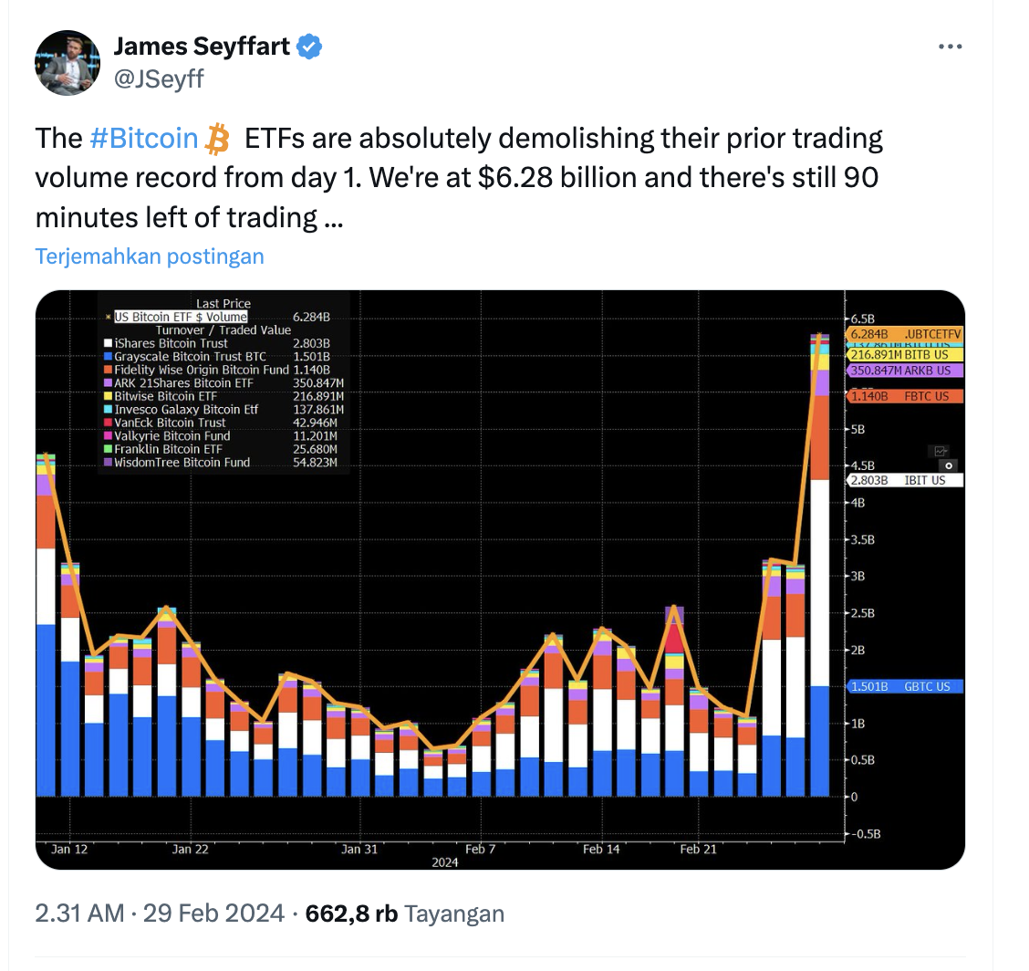Click the orange Fidelity Wise Origin legend swatch
Screen dimensions: 1029x971
coord(109,370)
